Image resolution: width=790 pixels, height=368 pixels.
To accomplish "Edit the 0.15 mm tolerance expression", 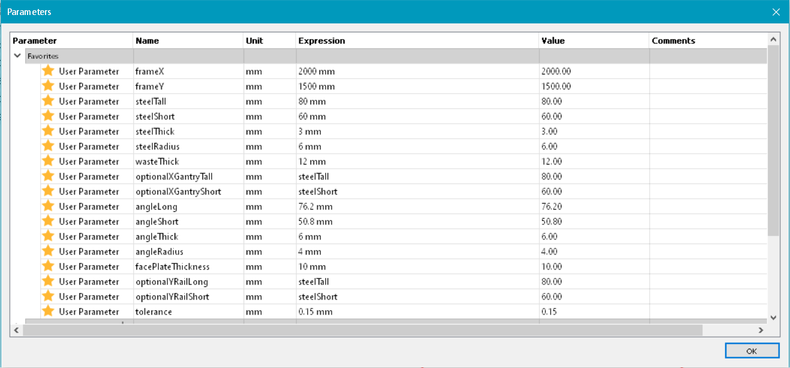I will click(417, 311).
